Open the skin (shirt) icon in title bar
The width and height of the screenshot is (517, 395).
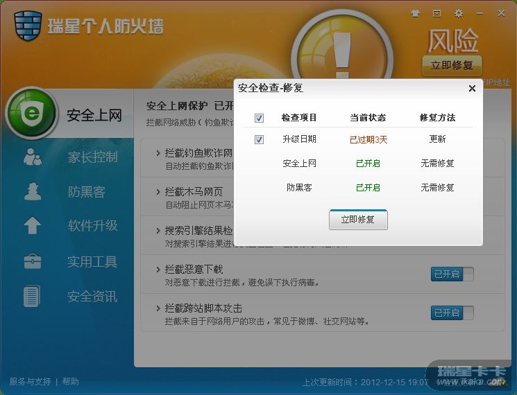(x=416, y=13)
